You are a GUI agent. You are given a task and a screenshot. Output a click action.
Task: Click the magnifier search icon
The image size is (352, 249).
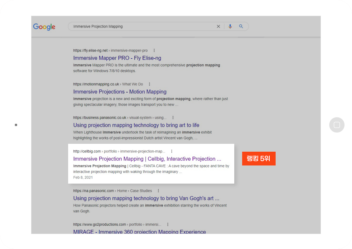pos(241,26)
